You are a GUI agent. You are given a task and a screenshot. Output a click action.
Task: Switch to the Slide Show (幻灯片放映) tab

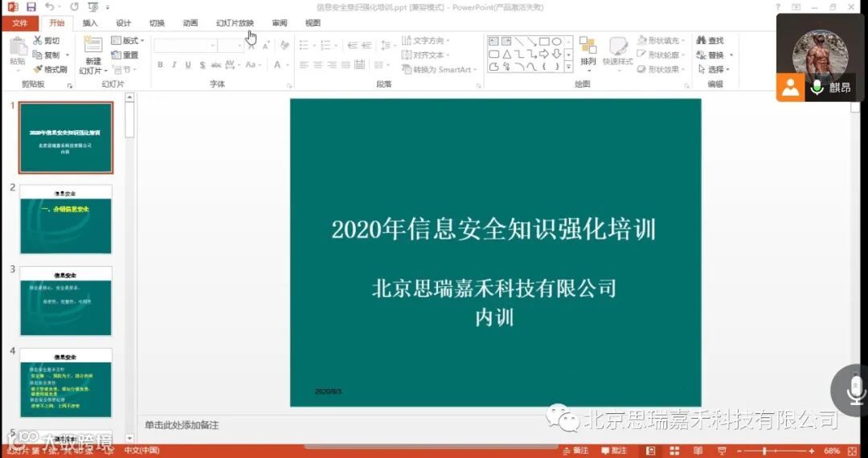pyautogui.click(x=235, y=23)
